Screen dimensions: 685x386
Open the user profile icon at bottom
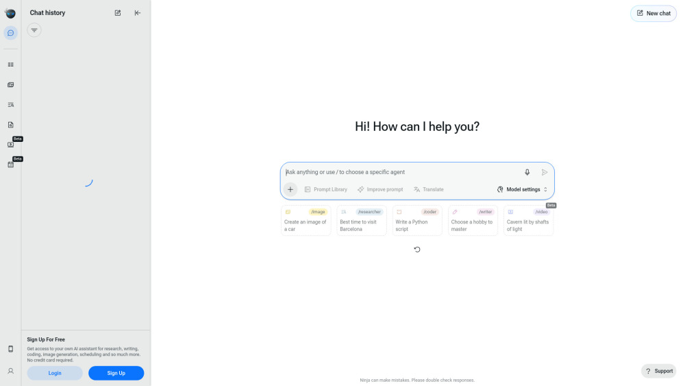click(x=10, y=371)
